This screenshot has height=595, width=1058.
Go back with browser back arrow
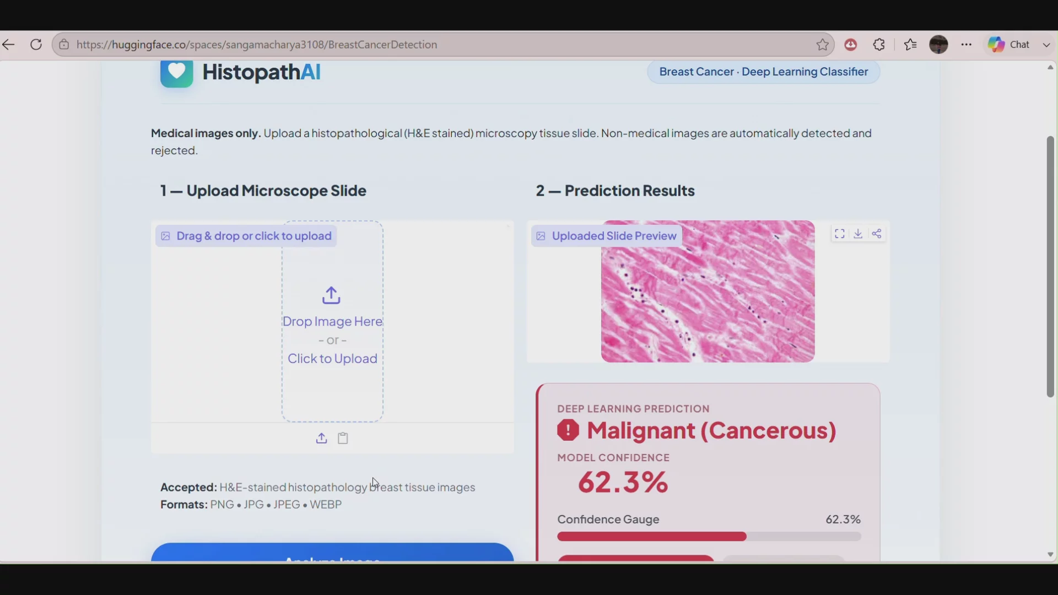click(8, 45)
